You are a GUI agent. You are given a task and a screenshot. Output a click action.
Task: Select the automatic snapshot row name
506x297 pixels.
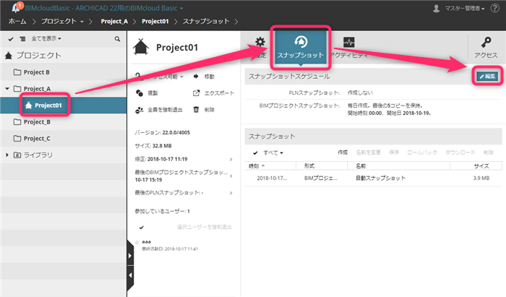click(380, 178)
